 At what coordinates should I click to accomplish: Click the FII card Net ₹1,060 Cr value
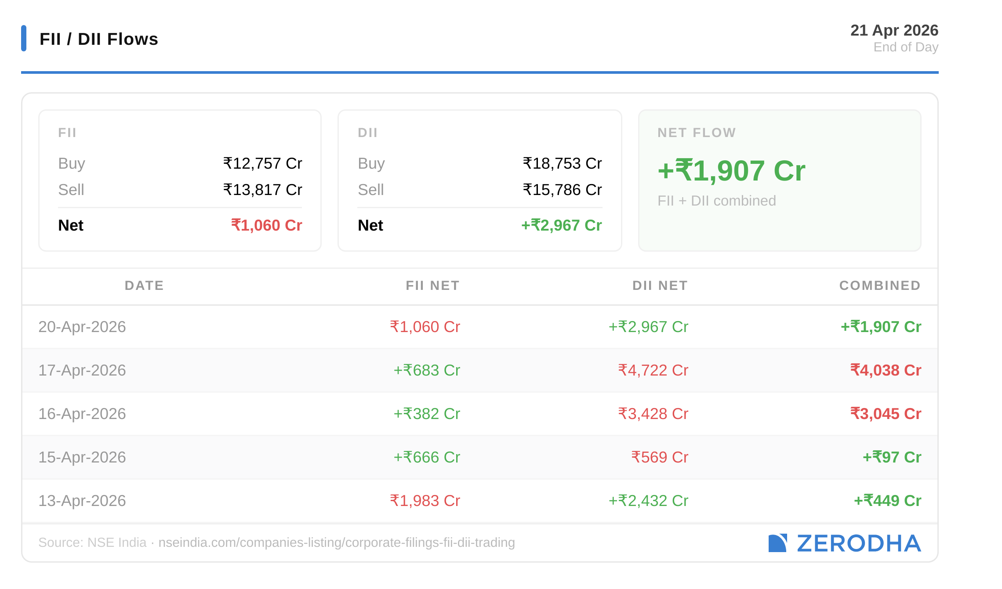[266, 225]
